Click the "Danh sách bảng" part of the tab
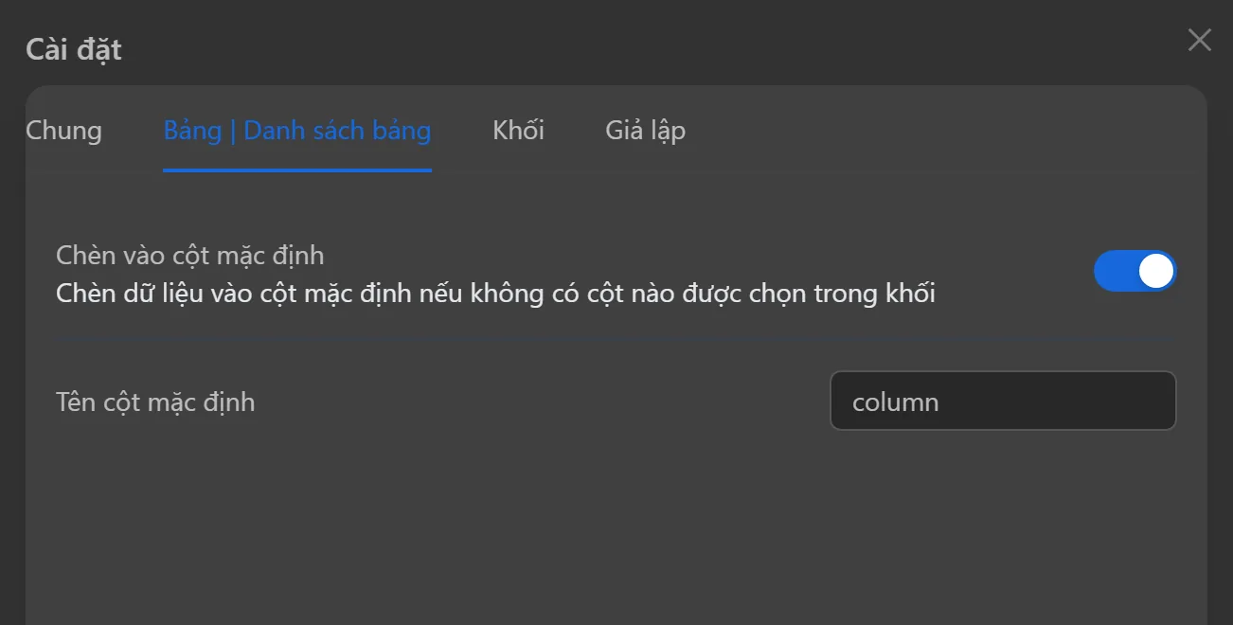 (337, 131)
